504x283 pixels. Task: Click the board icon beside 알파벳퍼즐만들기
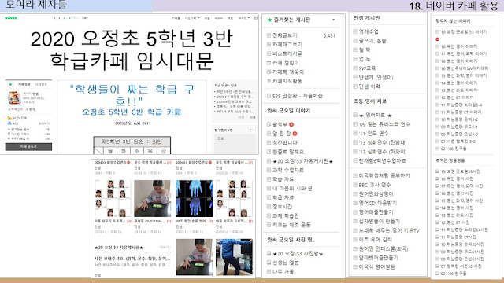pos(355,258)
